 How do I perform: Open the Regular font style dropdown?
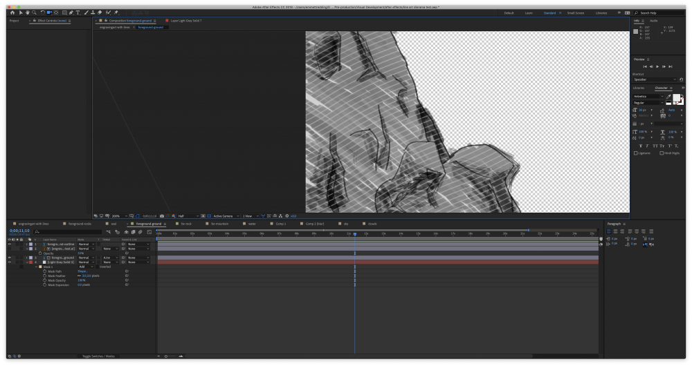click(648, 103)
